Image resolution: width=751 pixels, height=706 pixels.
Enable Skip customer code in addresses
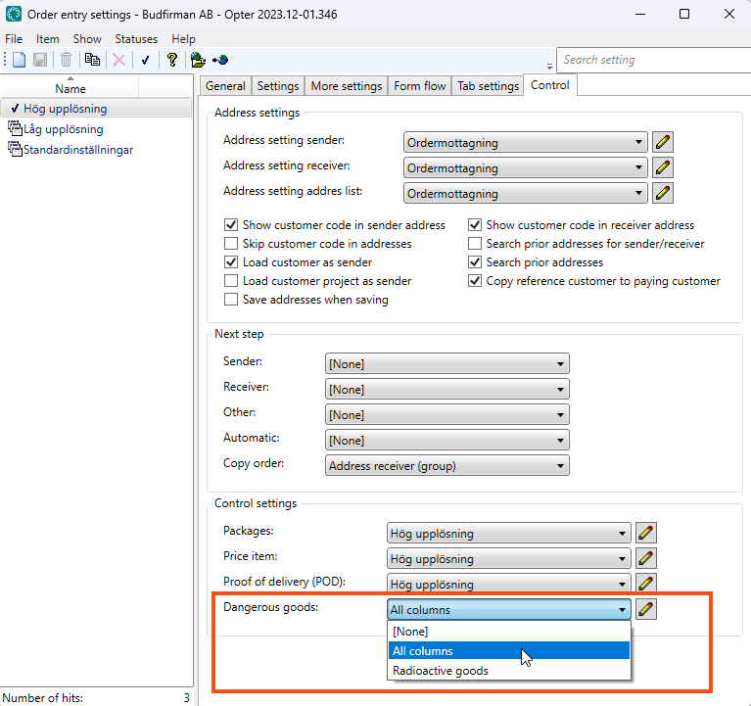click(231, 244)
